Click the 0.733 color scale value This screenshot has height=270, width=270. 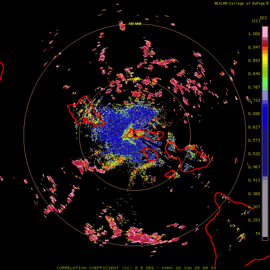[254, 100]
